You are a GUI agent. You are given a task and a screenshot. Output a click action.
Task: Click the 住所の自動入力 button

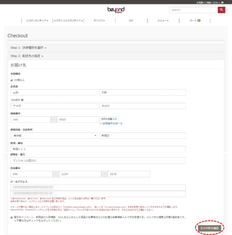tap(109, 119)
